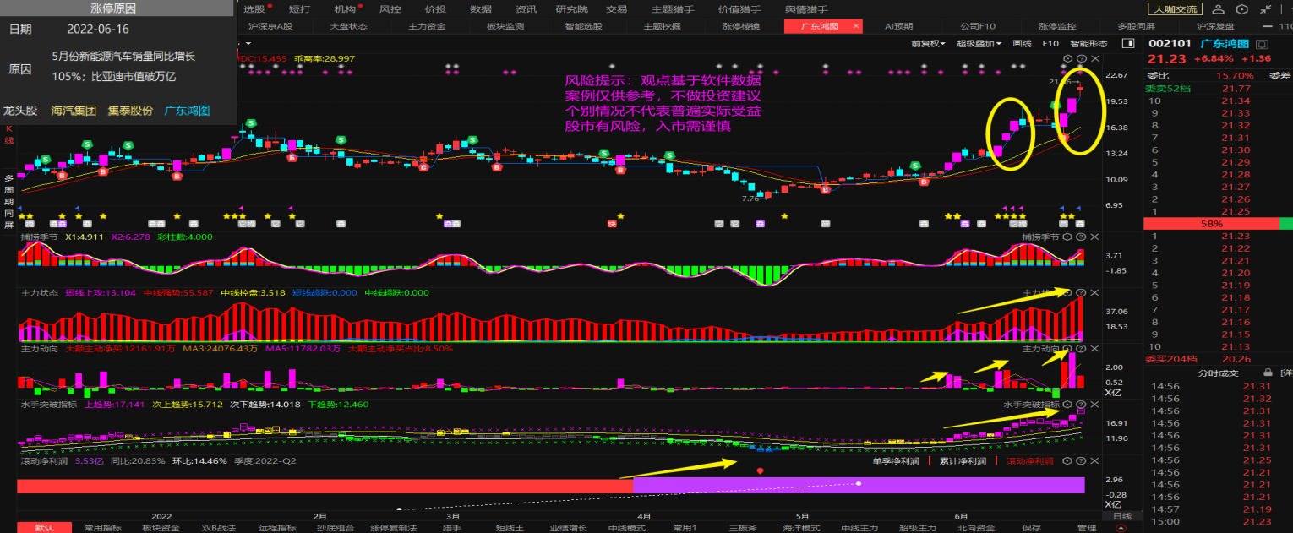The height and width of the screenshot is (533, 1293).
Task: Click the alert bell icon next to 广东鸿图
Action: [1262, 44]
